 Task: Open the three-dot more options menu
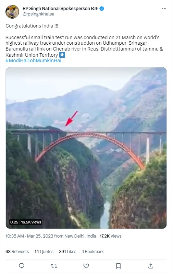(164, 9)
